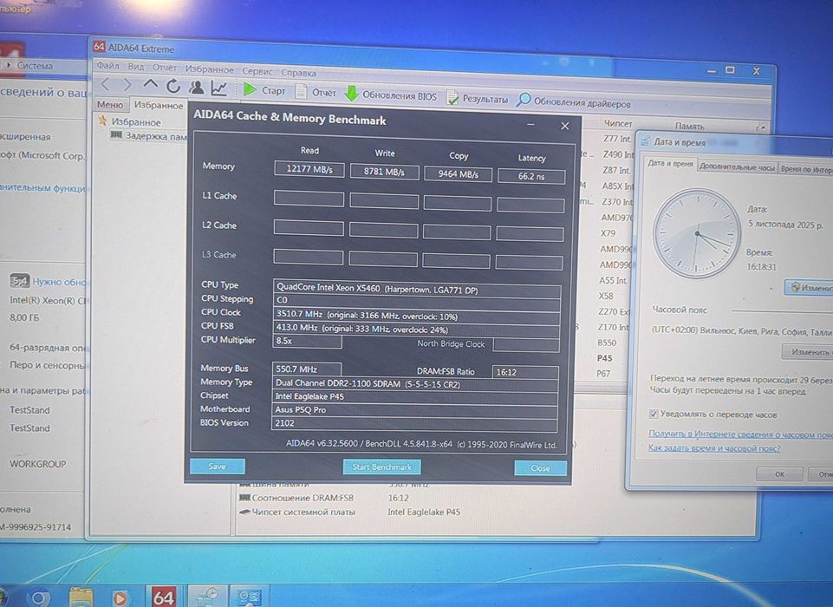The width and height of the screenshot is (833, 607).
Task: Click the CPU Type field Xeon X5460
Action: 417,289
